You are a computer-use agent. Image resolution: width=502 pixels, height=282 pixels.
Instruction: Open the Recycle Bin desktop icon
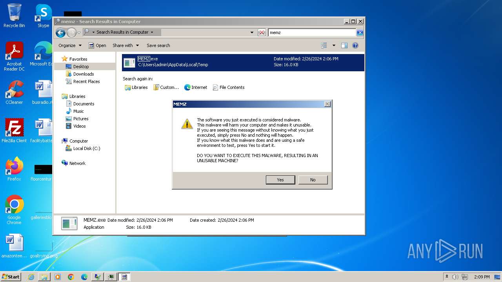click(14, 16)
